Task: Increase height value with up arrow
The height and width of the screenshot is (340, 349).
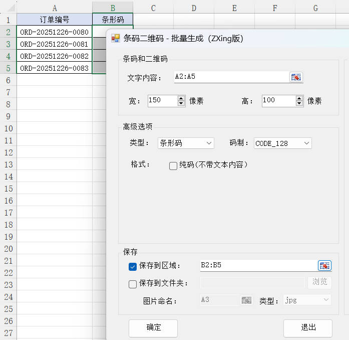Action: click(x=299, y=98)
